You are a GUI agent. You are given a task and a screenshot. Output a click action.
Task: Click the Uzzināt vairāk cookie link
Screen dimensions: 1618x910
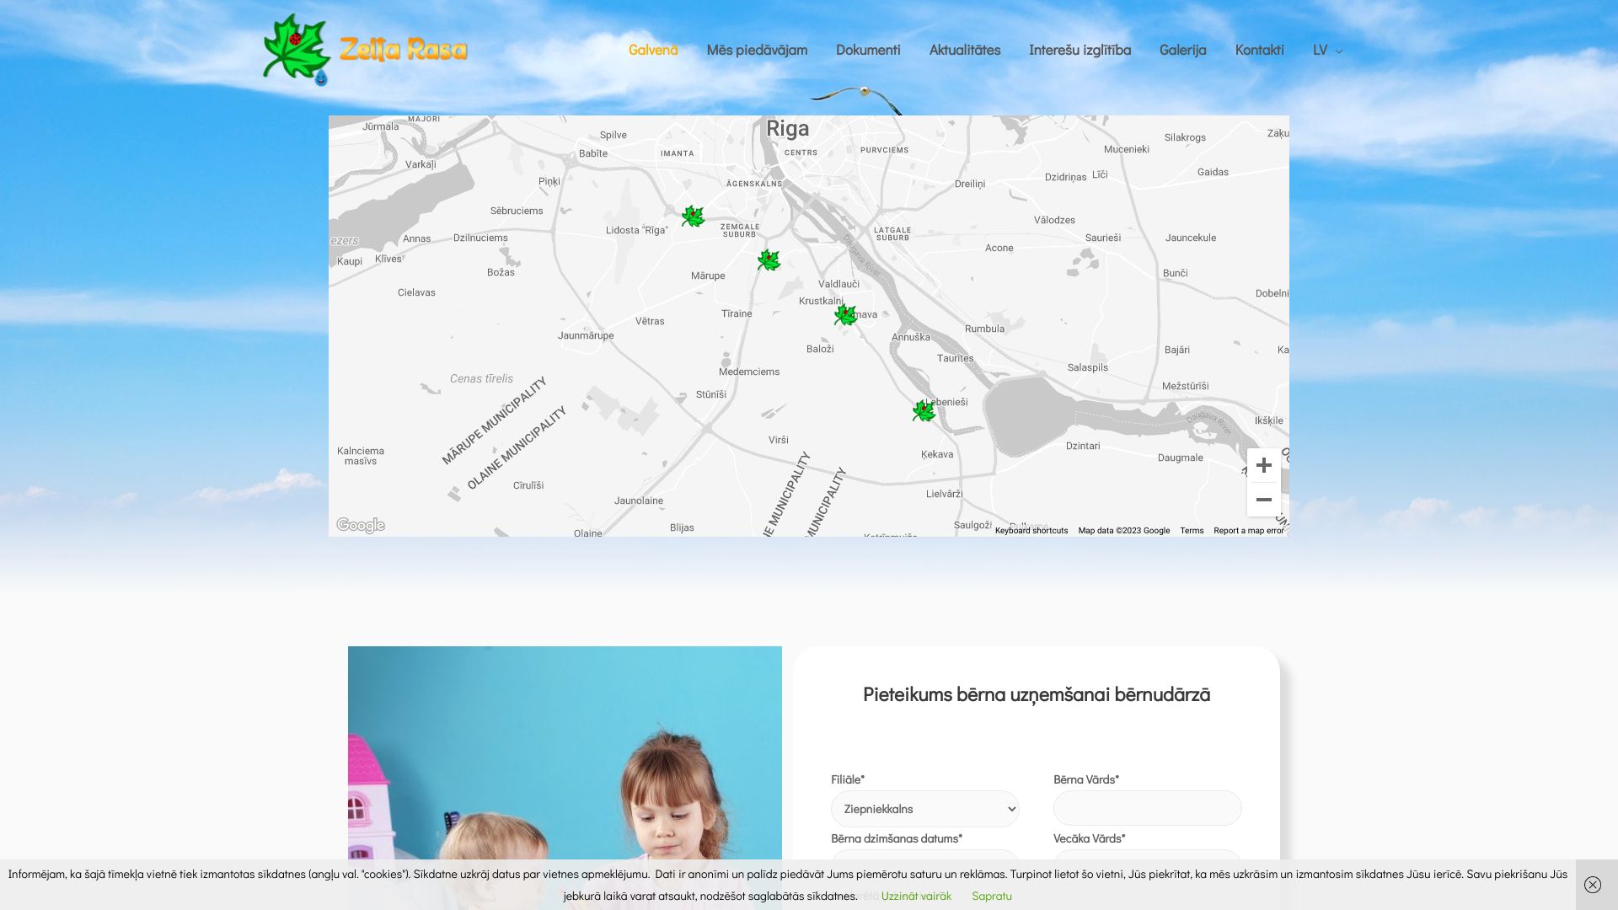(x=916, y=896)
